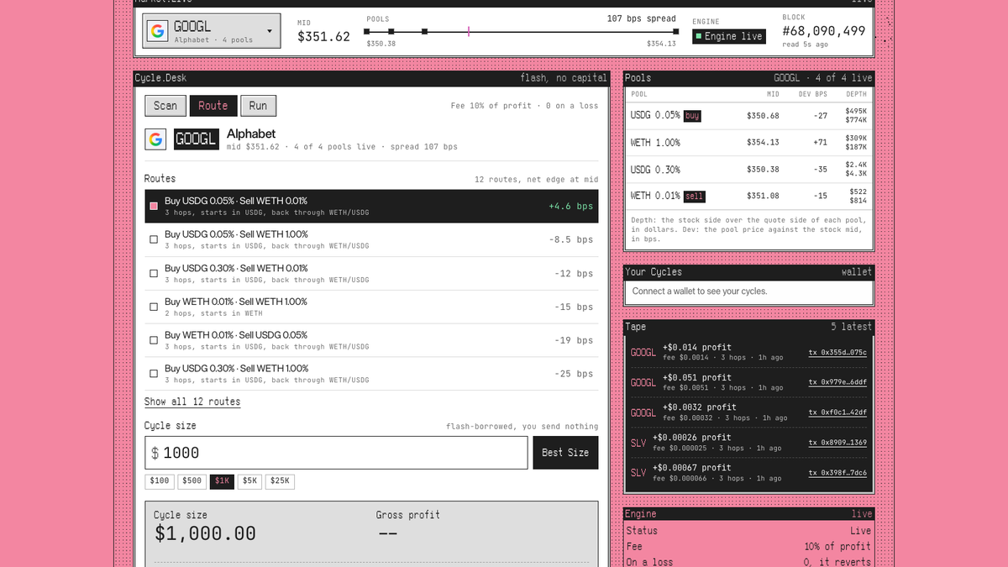Click the $495K depth value for USDG 0.05%
This screenshot has height=567, width=1008.
856,111
